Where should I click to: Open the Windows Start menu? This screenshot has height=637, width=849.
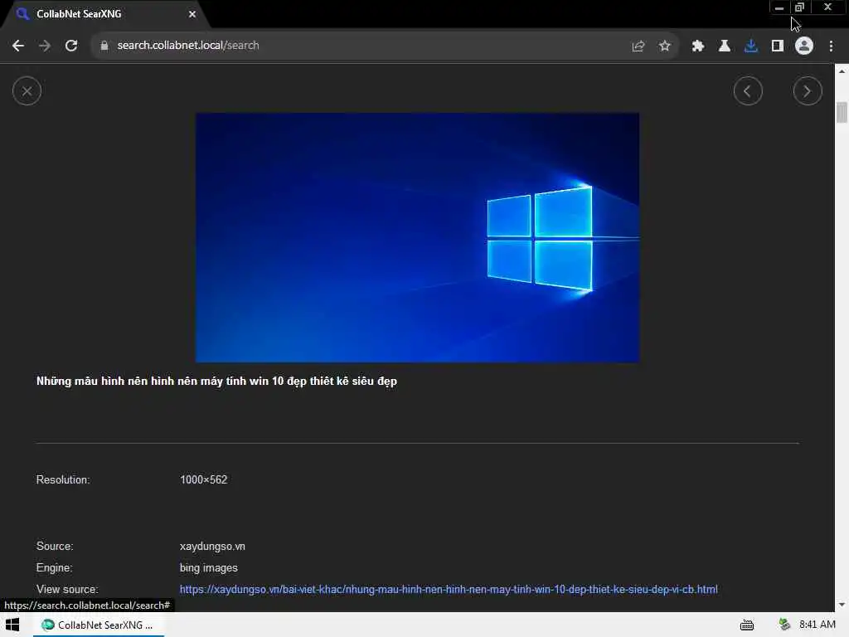(x=12, y=625)
